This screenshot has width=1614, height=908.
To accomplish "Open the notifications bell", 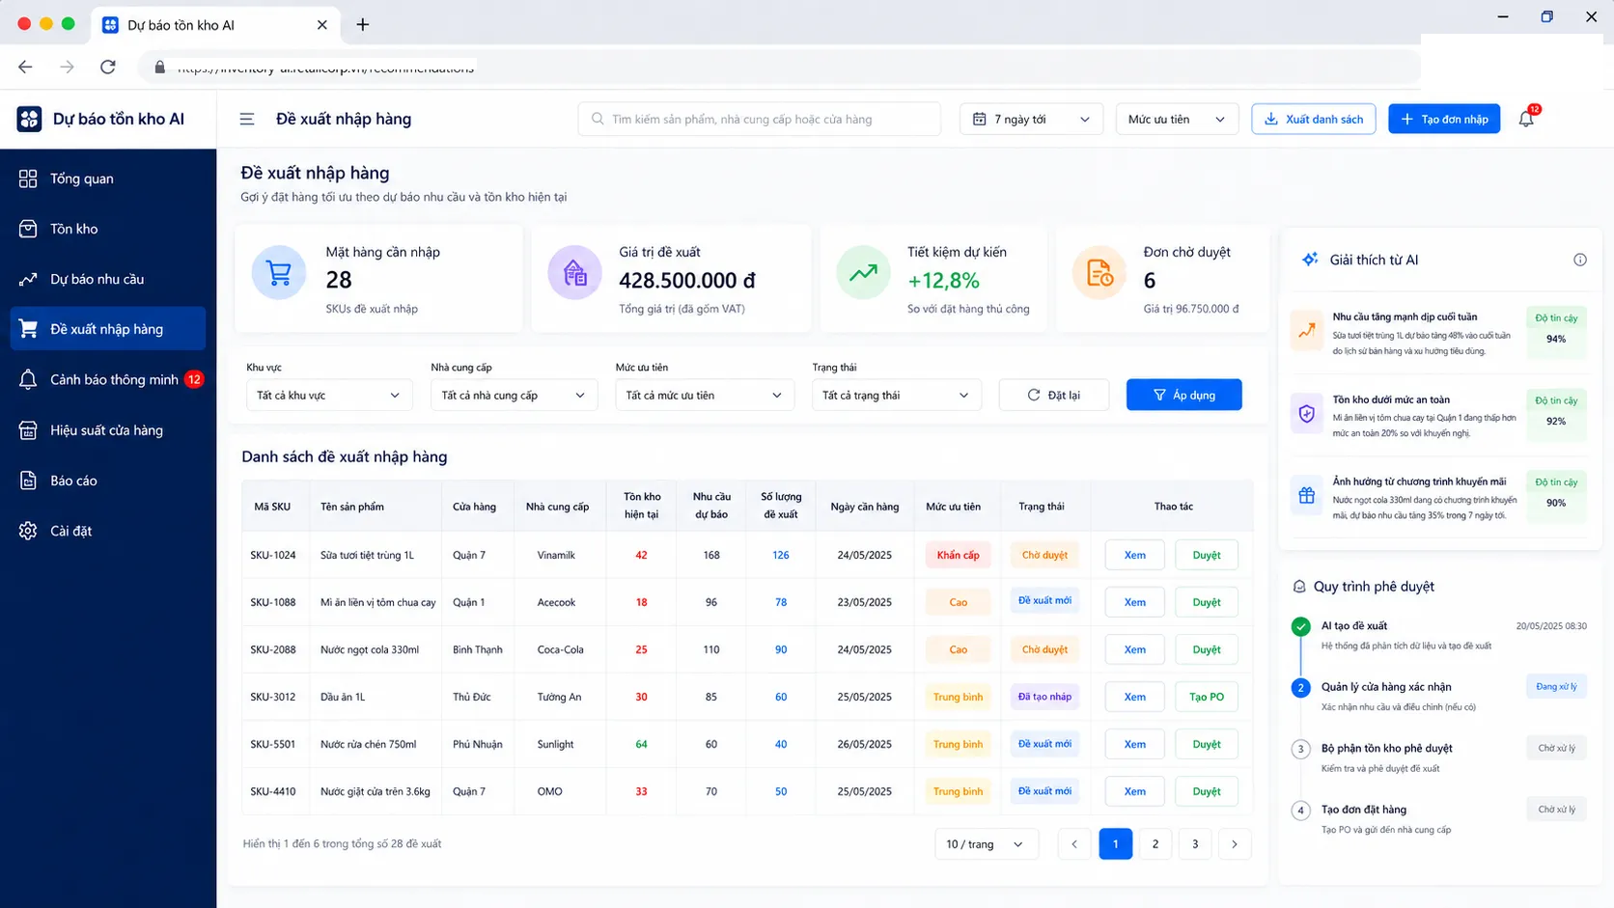I will (x=1526, y=119).
